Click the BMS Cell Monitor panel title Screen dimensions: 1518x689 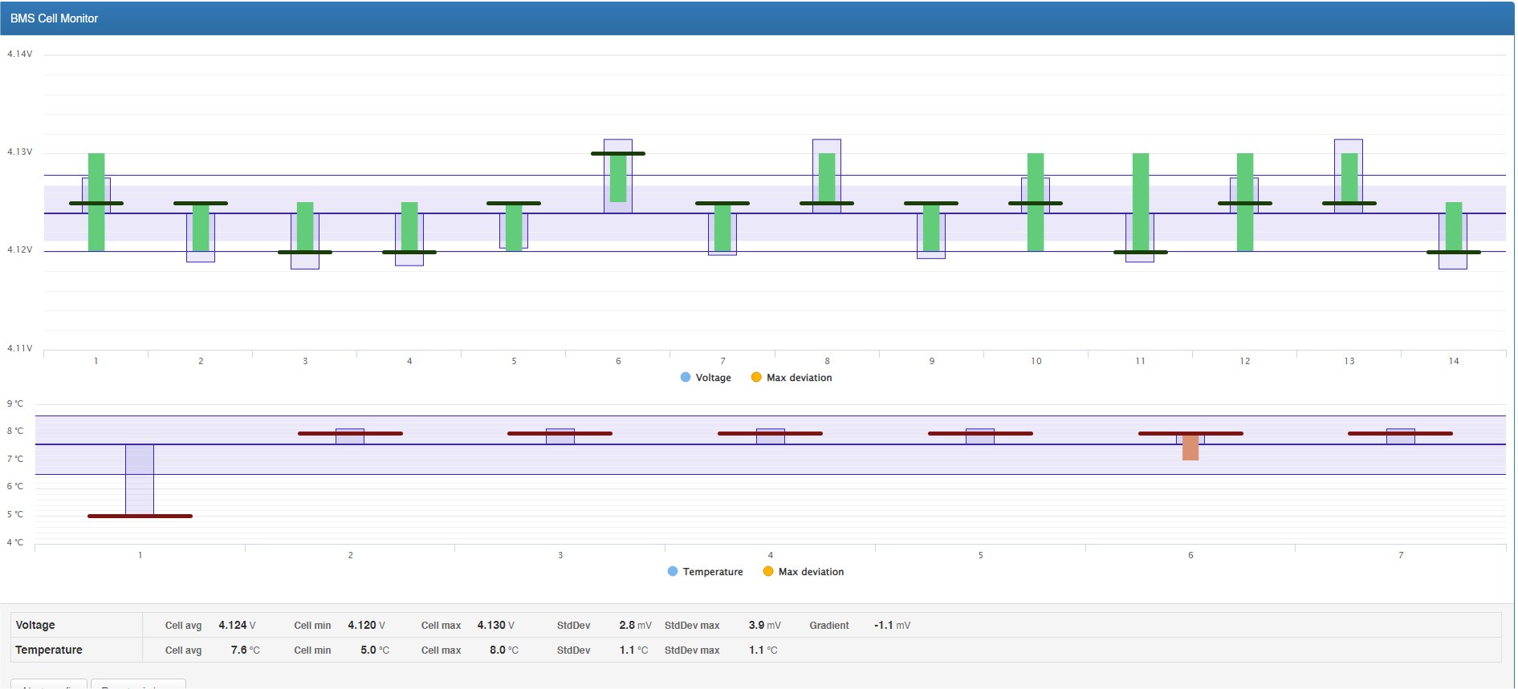pos(55,18)
